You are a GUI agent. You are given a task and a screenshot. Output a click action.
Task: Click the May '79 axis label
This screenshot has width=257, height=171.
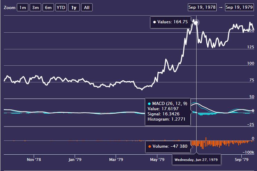coord(157,160)
